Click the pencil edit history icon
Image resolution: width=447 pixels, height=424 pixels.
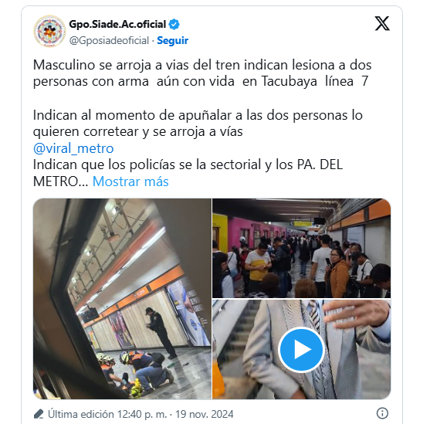coord(39,414)
